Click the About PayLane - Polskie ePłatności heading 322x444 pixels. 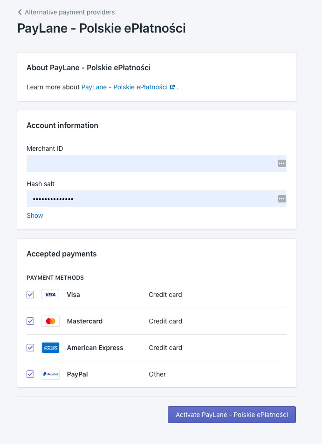pos(89,67)
